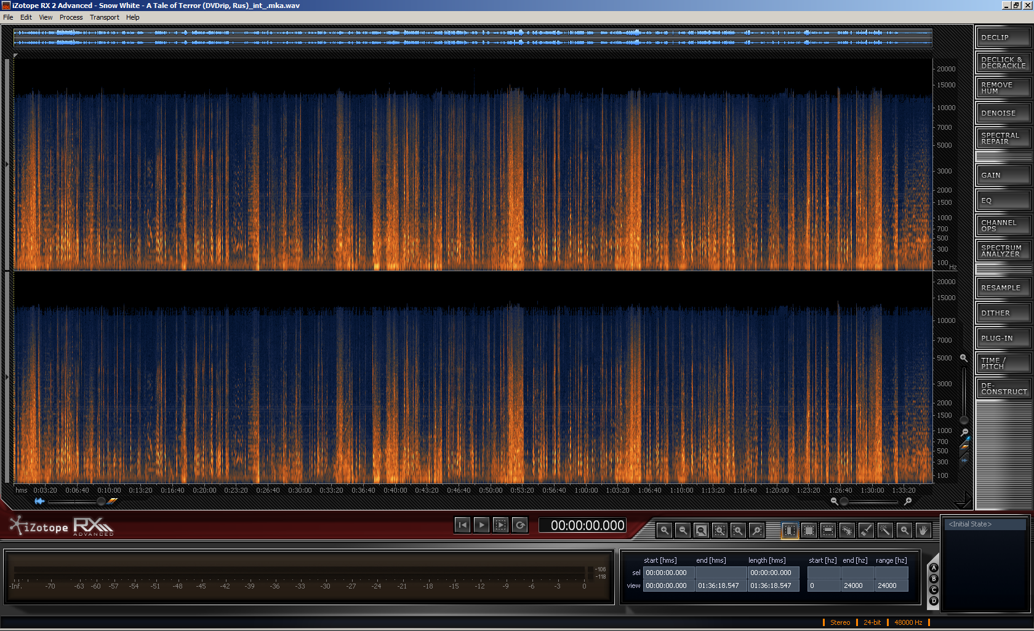Select history snapshot C
1034x631 pixels.
tap(934, 590)
